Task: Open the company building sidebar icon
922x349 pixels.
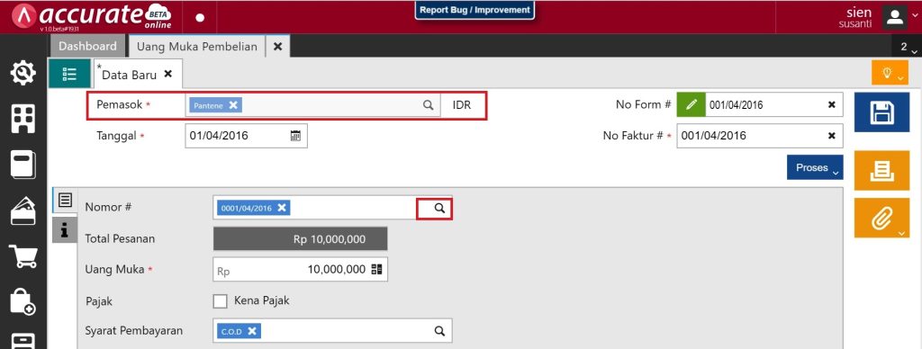Action: 23,120
